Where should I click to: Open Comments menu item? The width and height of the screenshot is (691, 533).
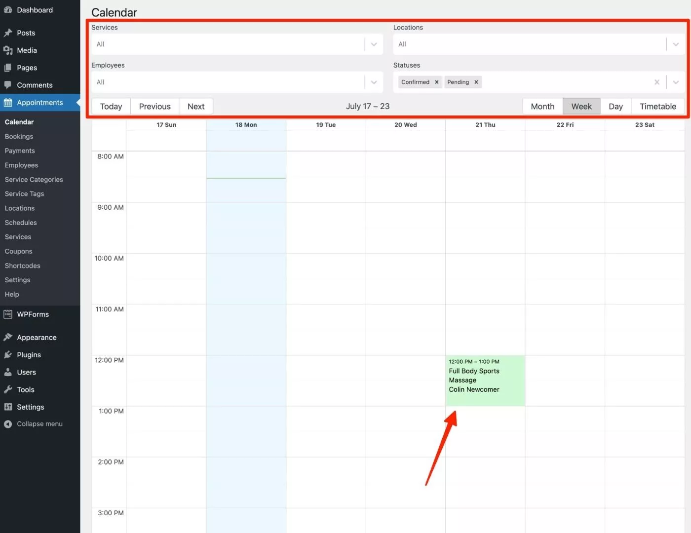point(40,85)
